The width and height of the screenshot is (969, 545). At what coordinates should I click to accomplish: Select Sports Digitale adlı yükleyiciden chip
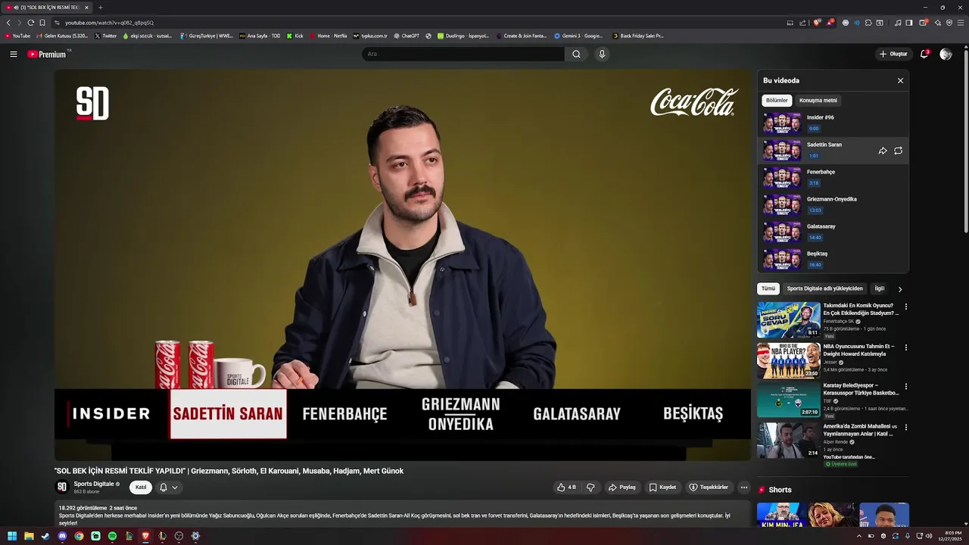824,288
